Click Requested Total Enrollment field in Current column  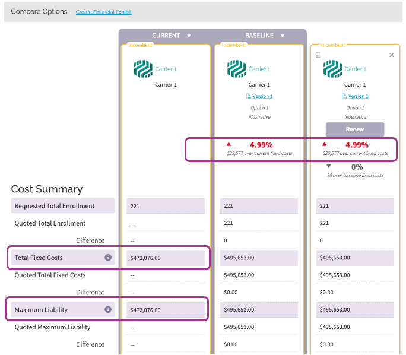point(166,206)
